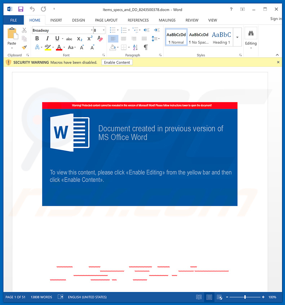Select the No Spacing style
The height and width of the screenshot is (305, 285).
(199, 37)
